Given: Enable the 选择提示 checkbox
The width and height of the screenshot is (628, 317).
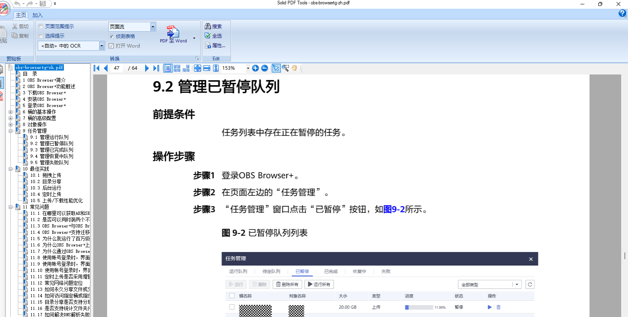Looking at the screenshot, I should click(41, 36).
